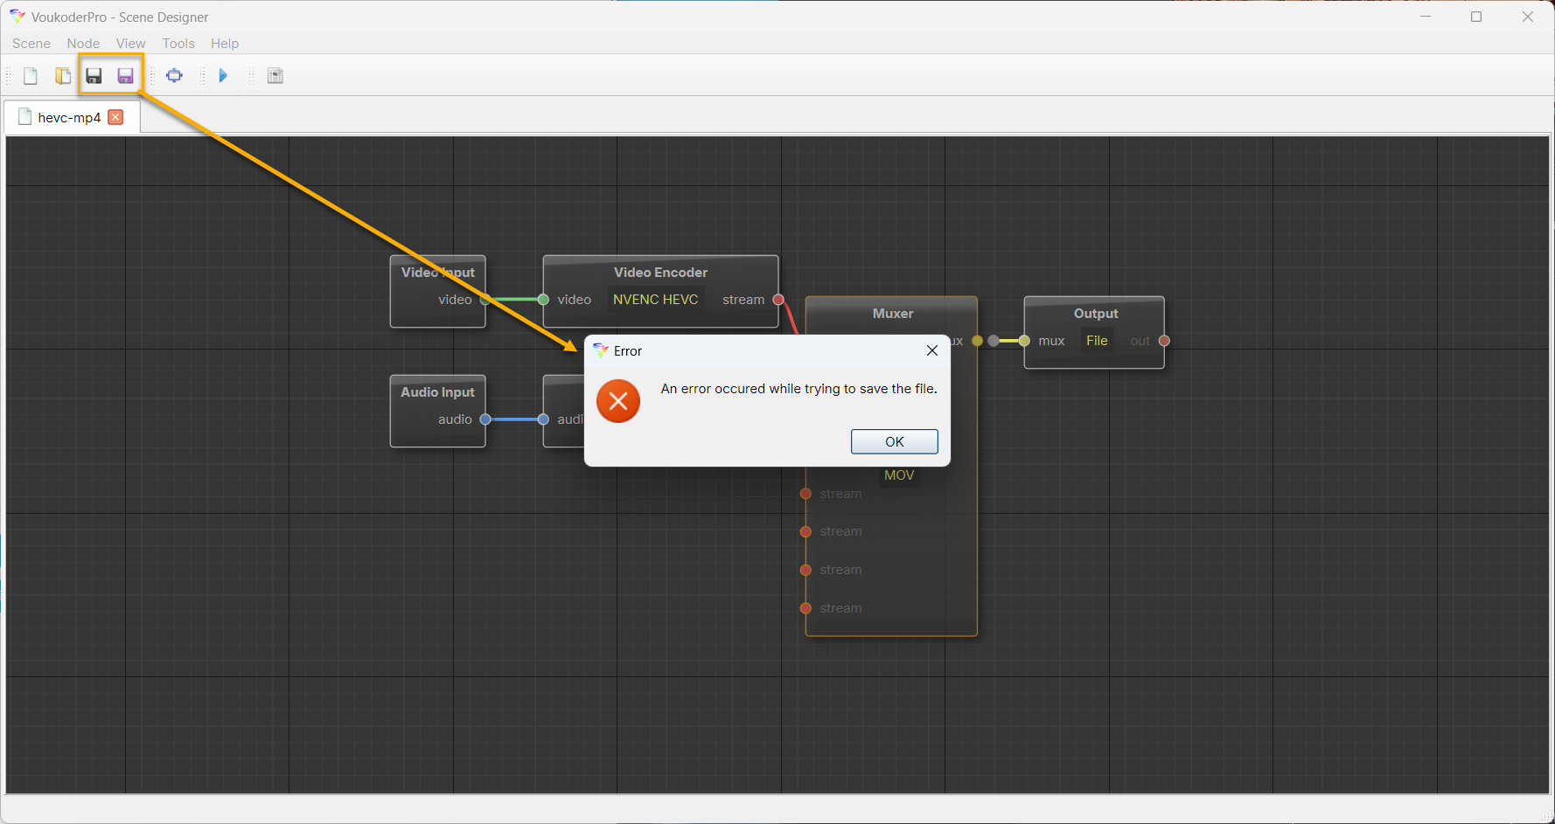Image resolution: width=1555 pixels, height=824 pixels.
Task: Open the Node menu
Action: (x=83, y=44)
